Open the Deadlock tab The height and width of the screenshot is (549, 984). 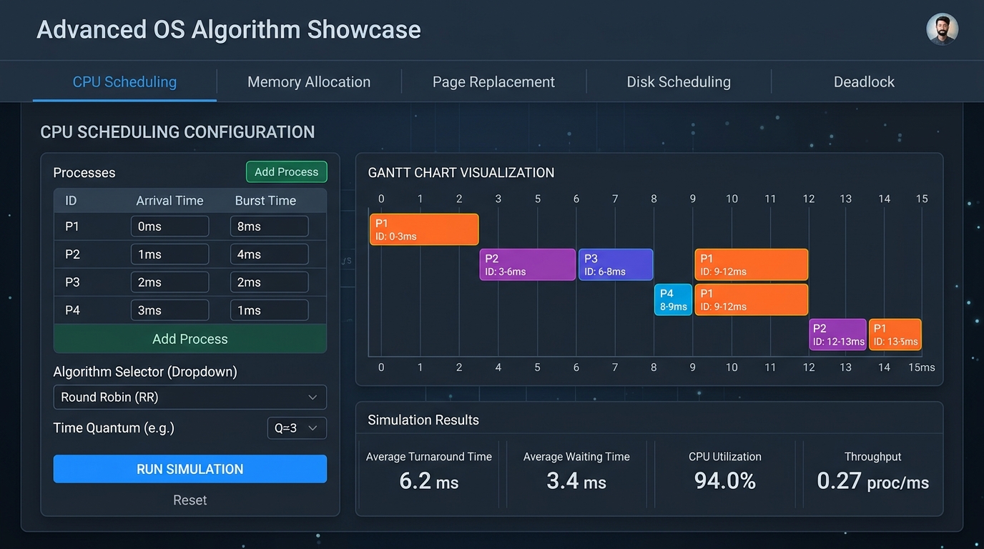(x=864, y=82)
